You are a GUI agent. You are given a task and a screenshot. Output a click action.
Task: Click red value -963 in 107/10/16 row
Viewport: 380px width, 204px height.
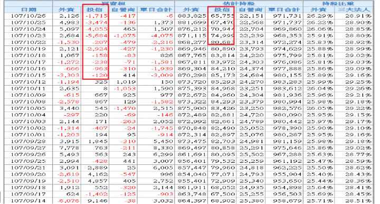coord(100,69)
